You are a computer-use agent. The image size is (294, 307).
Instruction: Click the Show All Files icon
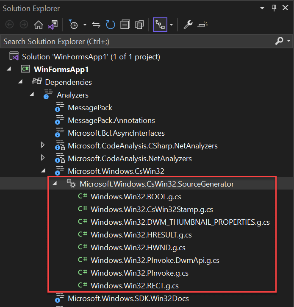click(139, 25)
